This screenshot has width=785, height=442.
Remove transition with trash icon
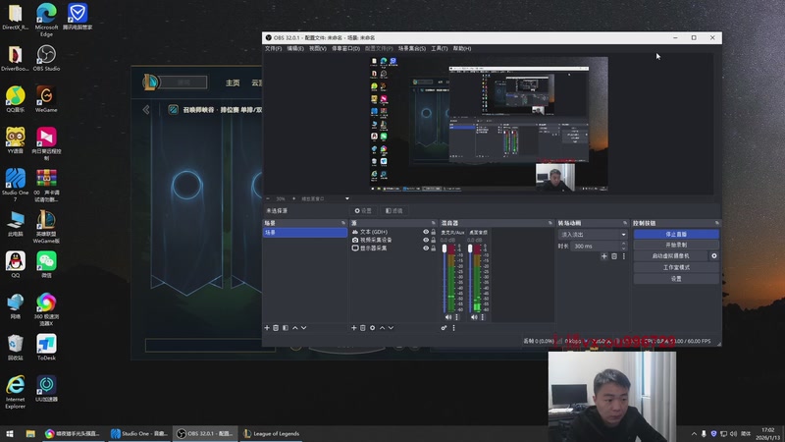click(614, 256)
